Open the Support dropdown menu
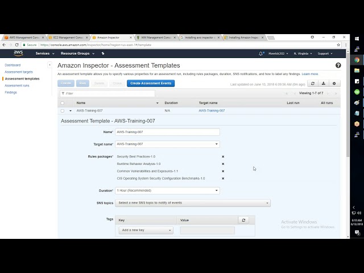Viewport: 364px width, 273px height. point(325,53)
